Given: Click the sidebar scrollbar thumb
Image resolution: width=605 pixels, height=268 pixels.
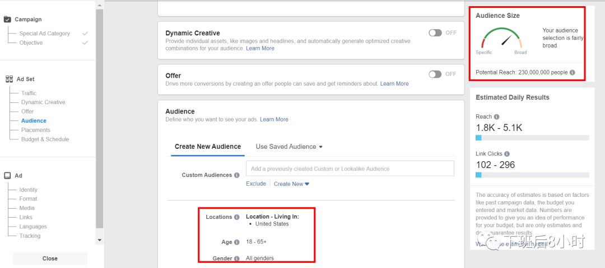Looking at the screenshot, I should pos(100,119).
